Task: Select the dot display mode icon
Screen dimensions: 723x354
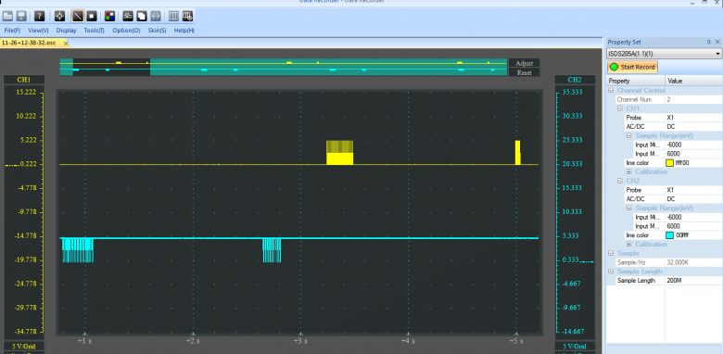Action: pos(91,16)
